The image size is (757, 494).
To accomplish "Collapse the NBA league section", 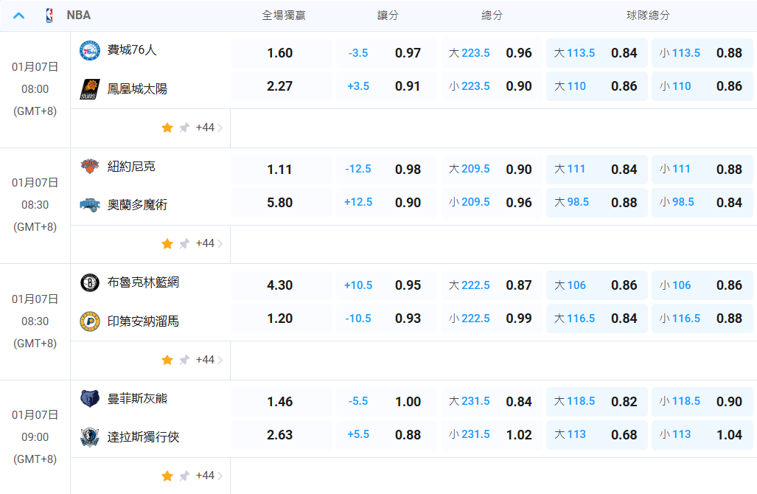I will 19,15.
